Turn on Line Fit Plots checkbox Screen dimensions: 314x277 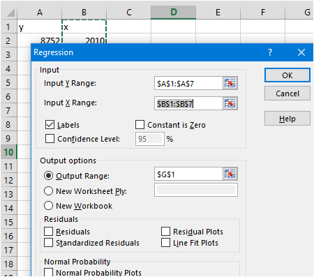pyautogui.click(x=165, y=243)
